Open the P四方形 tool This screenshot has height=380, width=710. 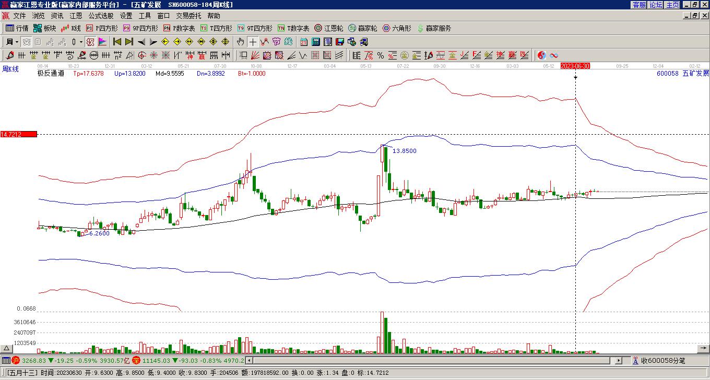102,28
